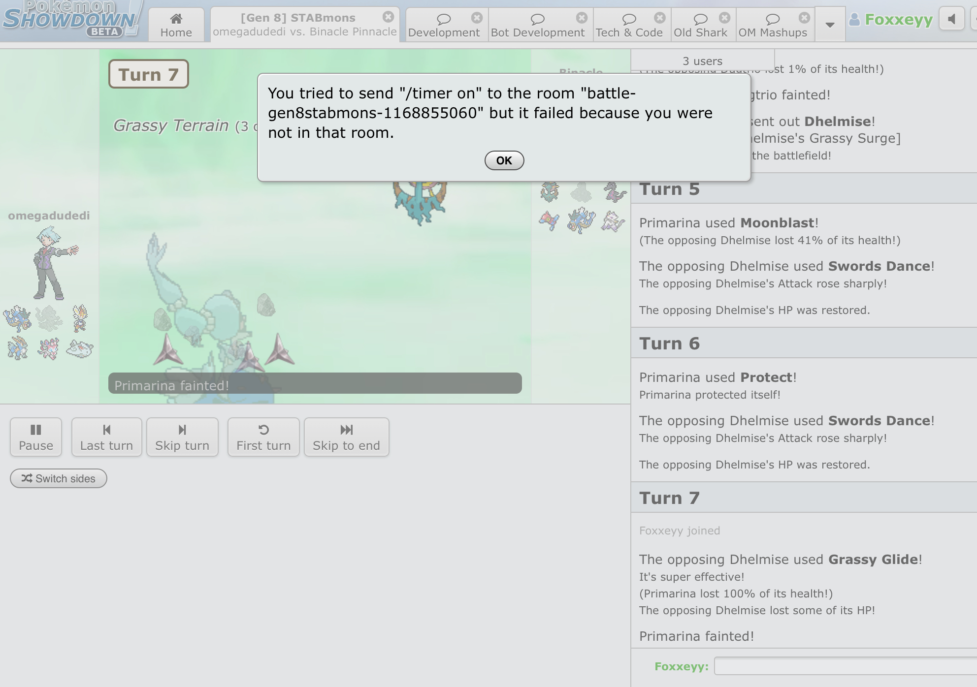Open the Tech & Code tab

pos(629,25)
